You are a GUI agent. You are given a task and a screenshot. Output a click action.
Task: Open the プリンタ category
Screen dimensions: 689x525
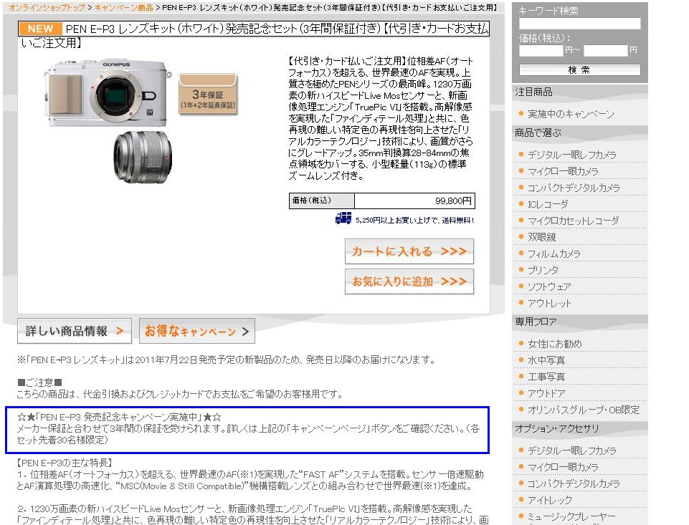543,270
